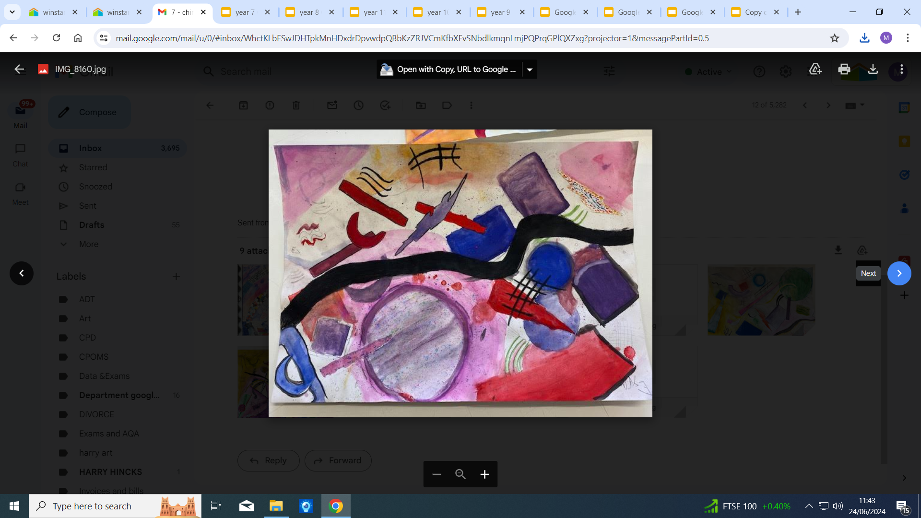The image size is (921, 518).
Task: Open Chrome menu three dots
Action: [908, 38]
